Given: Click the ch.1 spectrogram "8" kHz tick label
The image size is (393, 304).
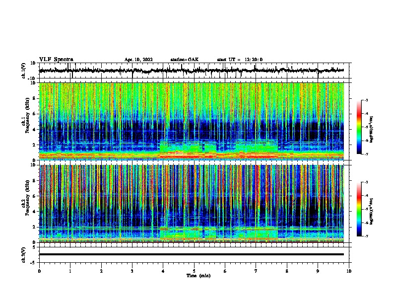Looking at the screenshot, I should click(x=34, y=98).
